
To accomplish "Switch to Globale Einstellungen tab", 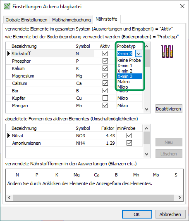I will pos(26,20).
